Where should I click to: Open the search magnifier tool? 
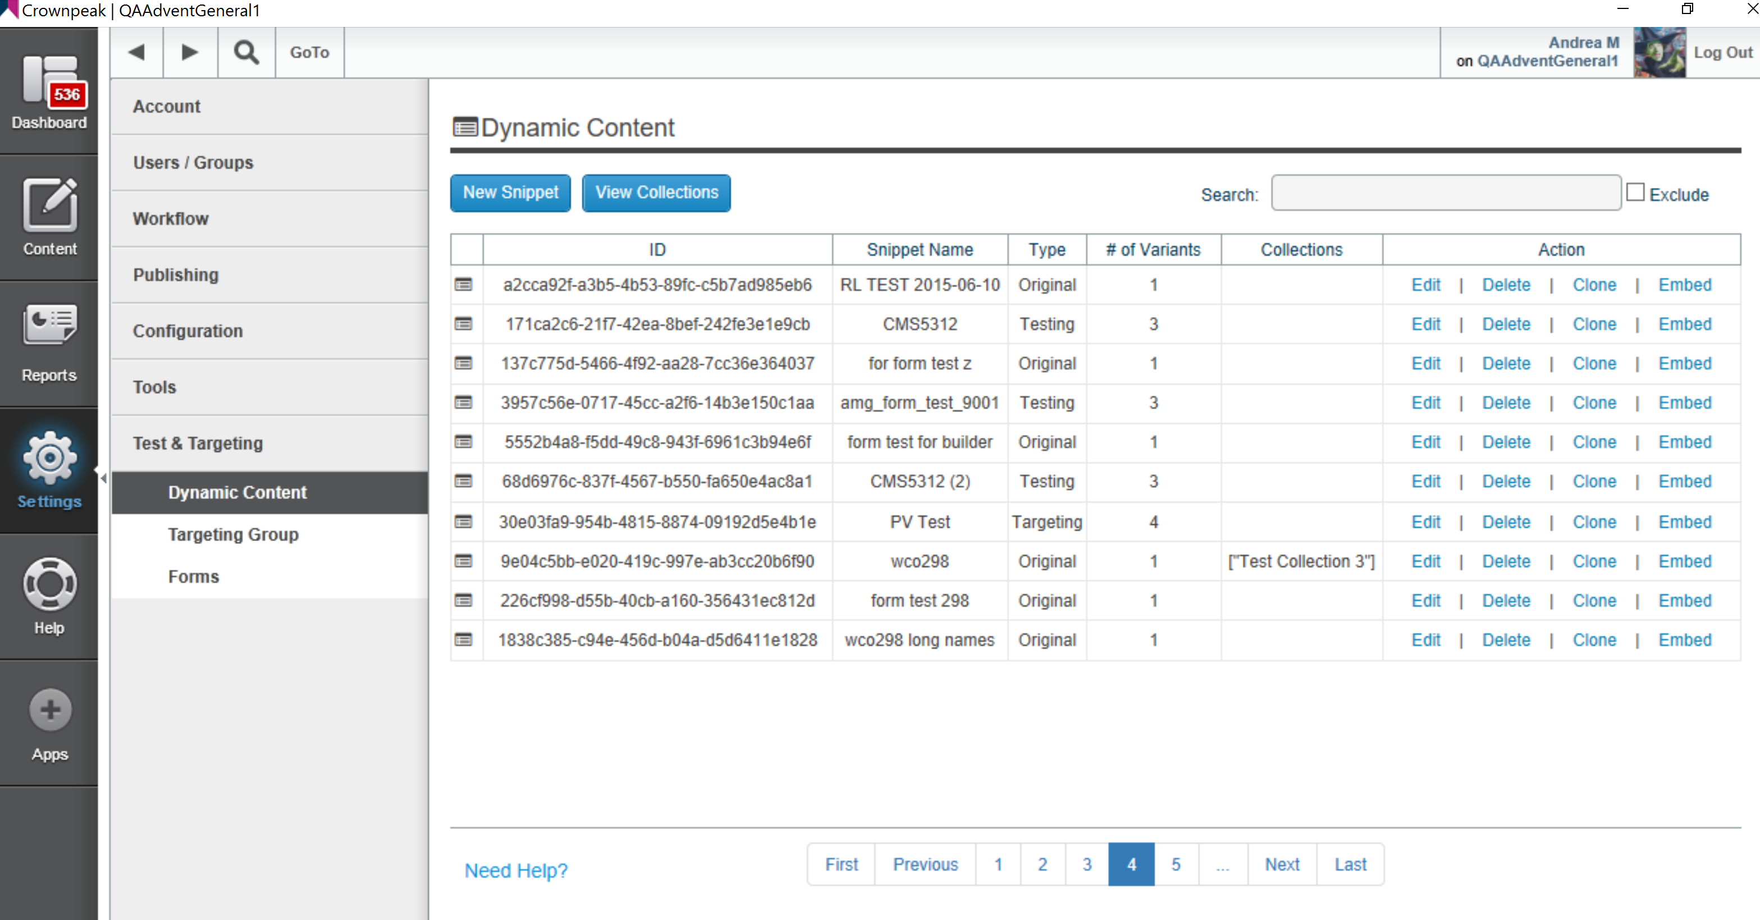[246, 53]
